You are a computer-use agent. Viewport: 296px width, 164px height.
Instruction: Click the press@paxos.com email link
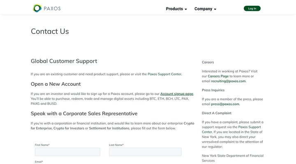pos(225,104)
